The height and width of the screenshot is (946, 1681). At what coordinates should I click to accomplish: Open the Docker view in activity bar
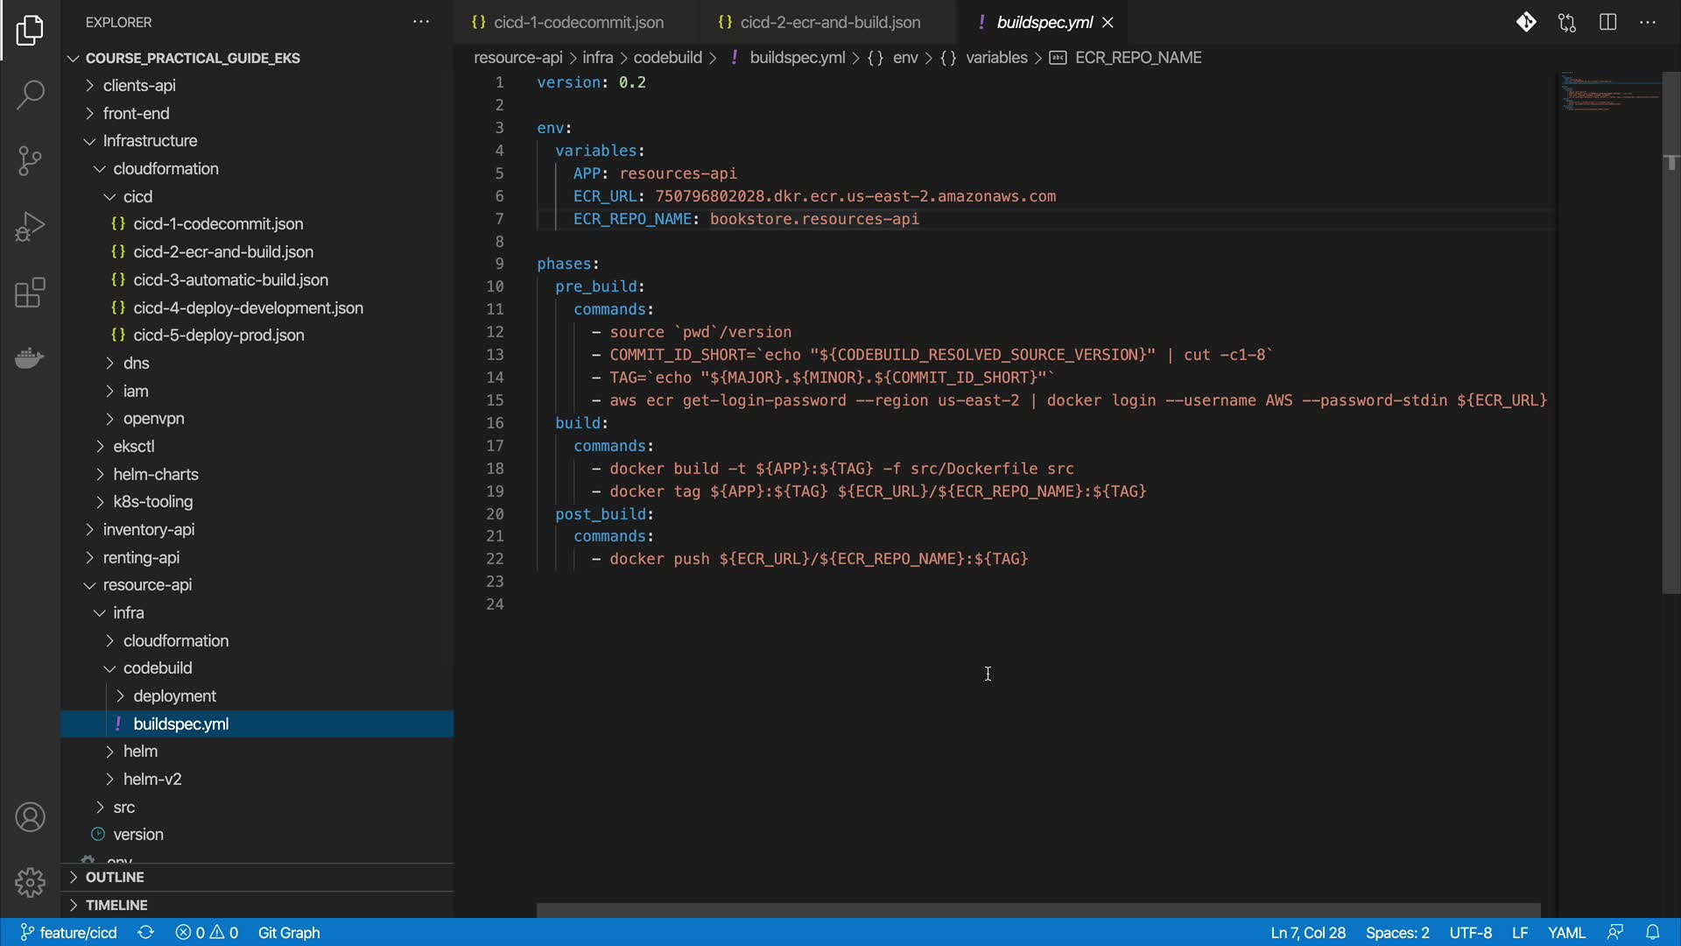[x=30, y=358]
